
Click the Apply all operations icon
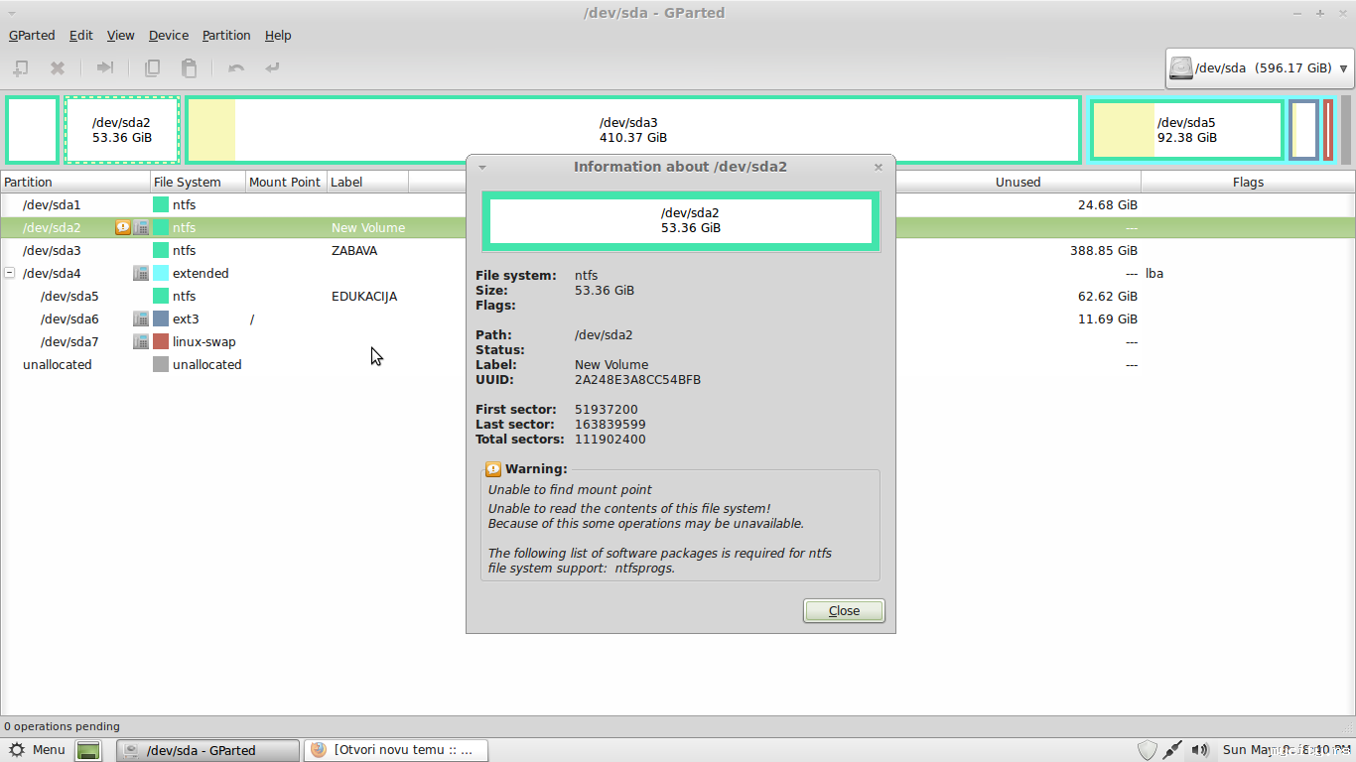[272, 68]
